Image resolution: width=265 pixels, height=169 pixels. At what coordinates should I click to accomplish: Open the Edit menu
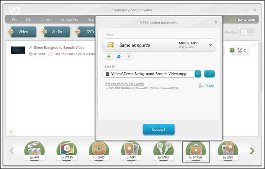tap(28, 19)
